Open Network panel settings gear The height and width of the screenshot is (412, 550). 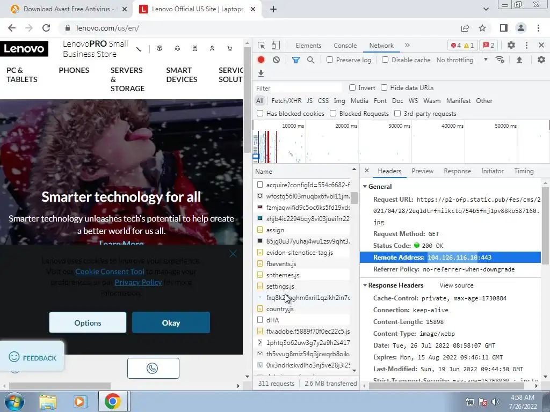click(x=541, y=60)
